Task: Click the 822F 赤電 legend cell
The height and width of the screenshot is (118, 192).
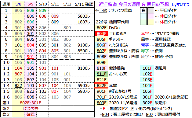Action: (x=101, y=85)
